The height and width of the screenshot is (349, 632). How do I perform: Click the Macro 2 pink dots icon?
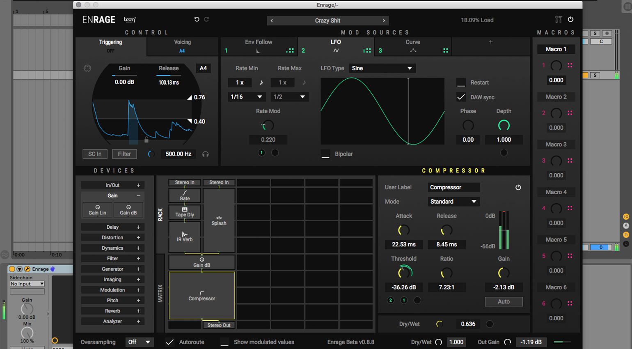570,113
